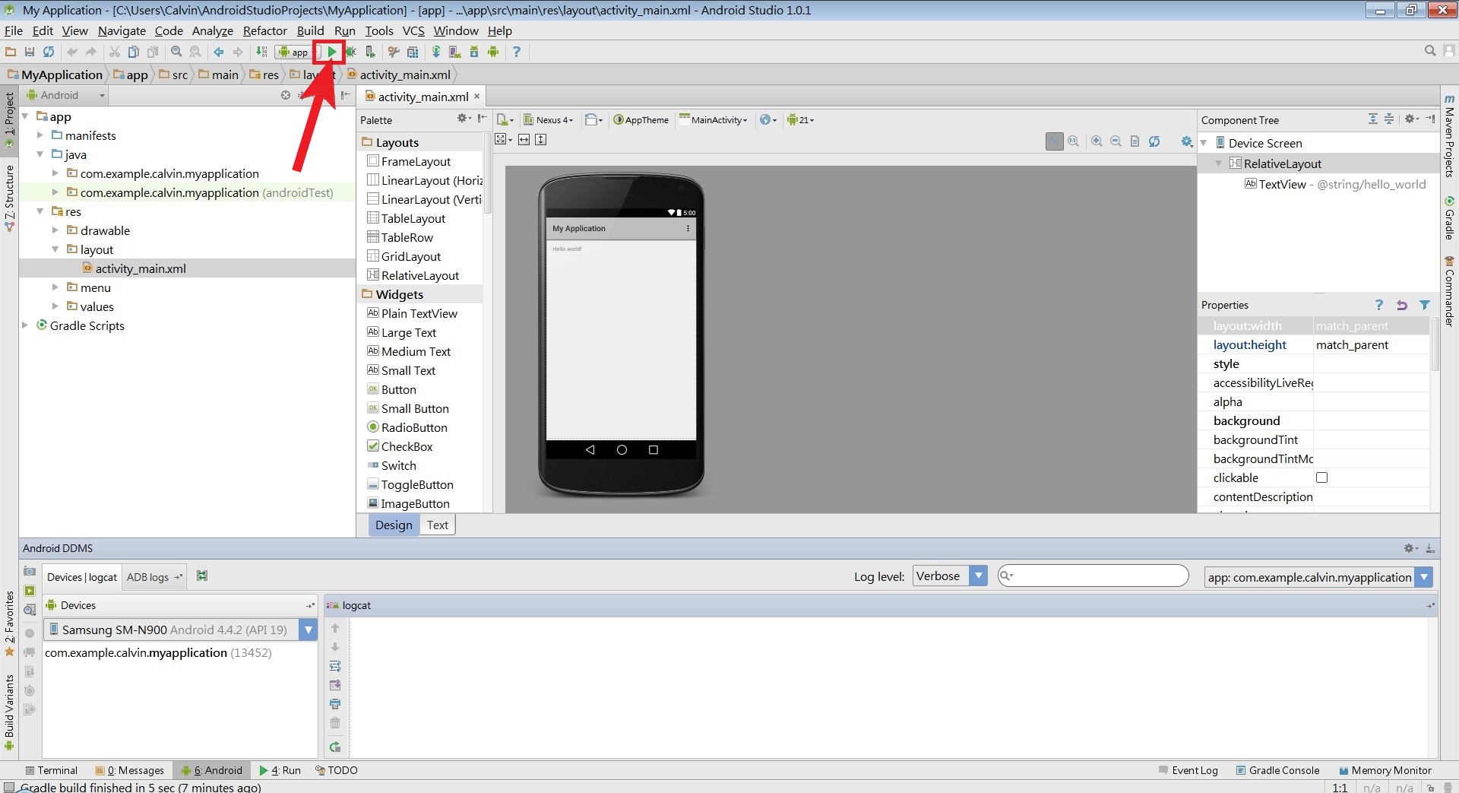Screen dimensions: 1459x793
Task: Toggle the Maven Projects side panel
Action: coord(1449,135)
